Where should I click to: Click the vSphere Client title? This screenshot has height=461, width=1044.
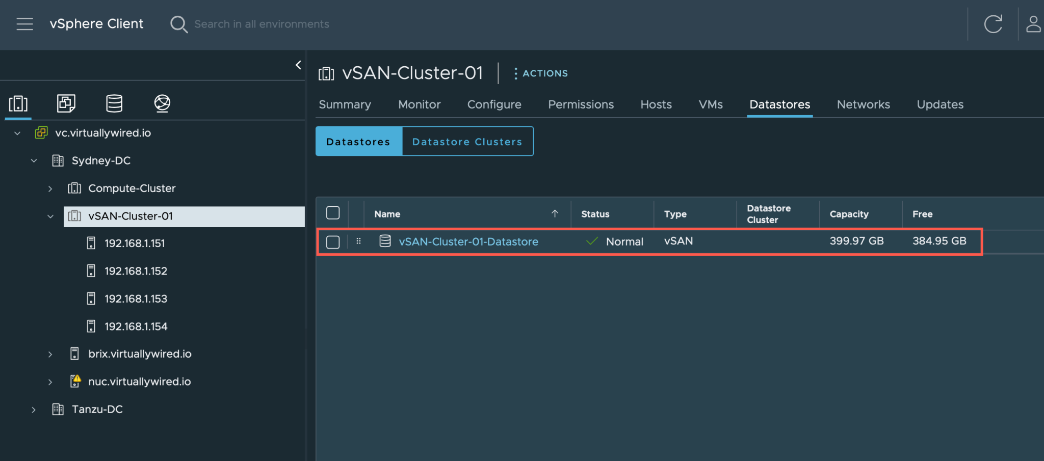[96, 24]
